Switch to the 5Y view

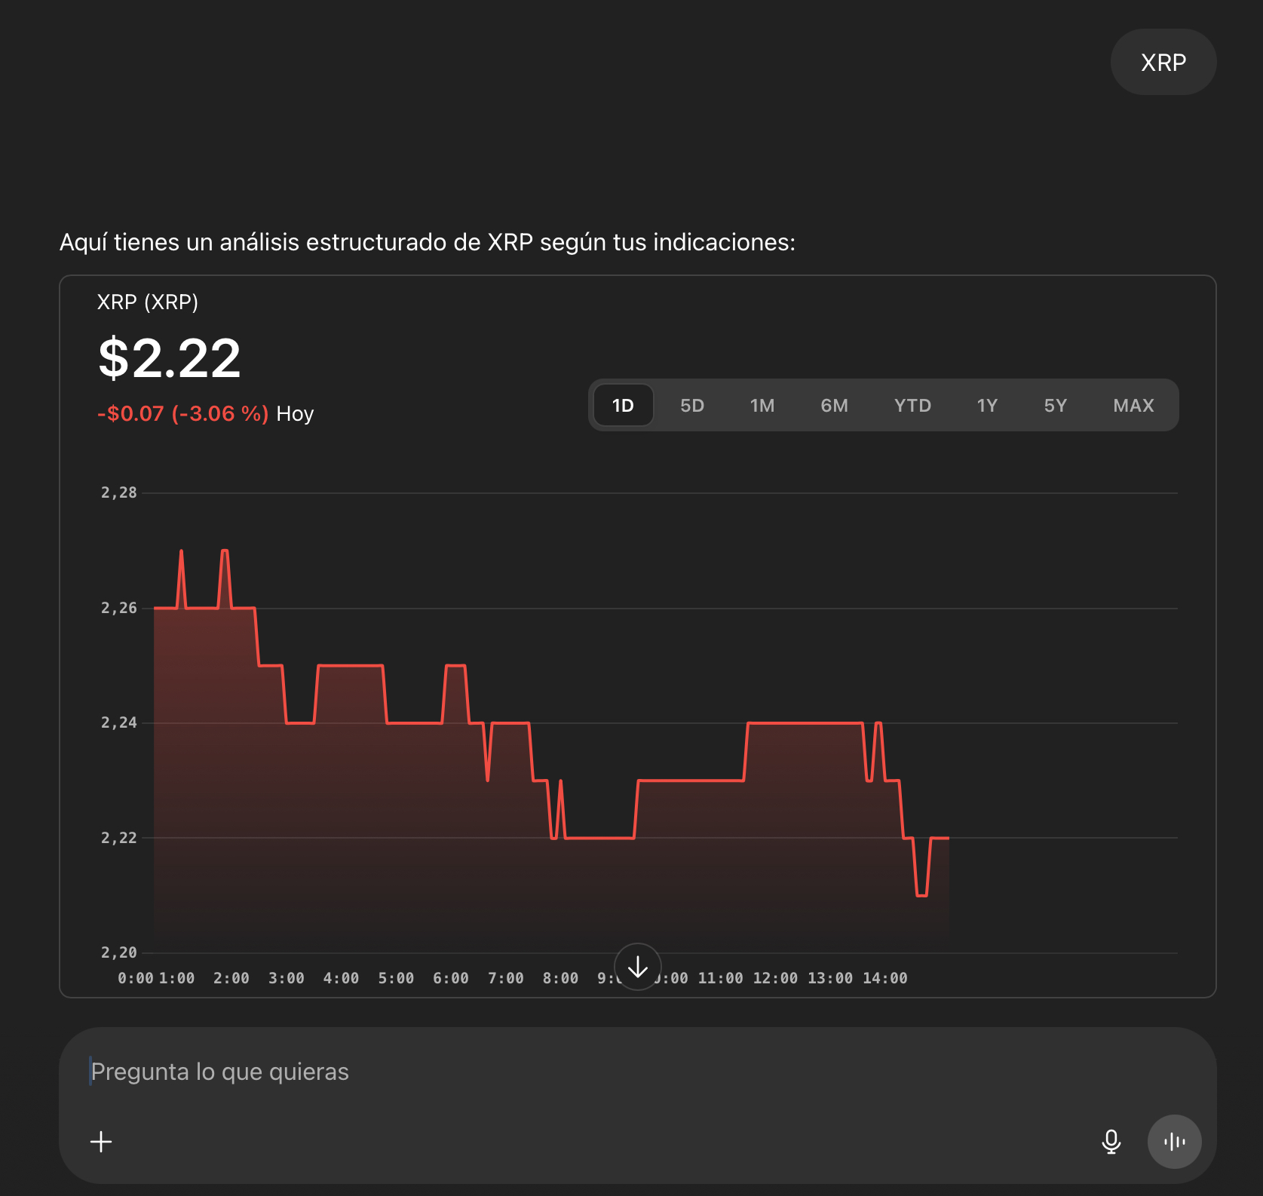(1055, 405)
